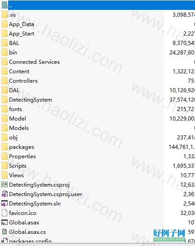The width and height of the screenshot is (195, 246).
Task: Select the App_Data folder name
Action: pos(22,24)
